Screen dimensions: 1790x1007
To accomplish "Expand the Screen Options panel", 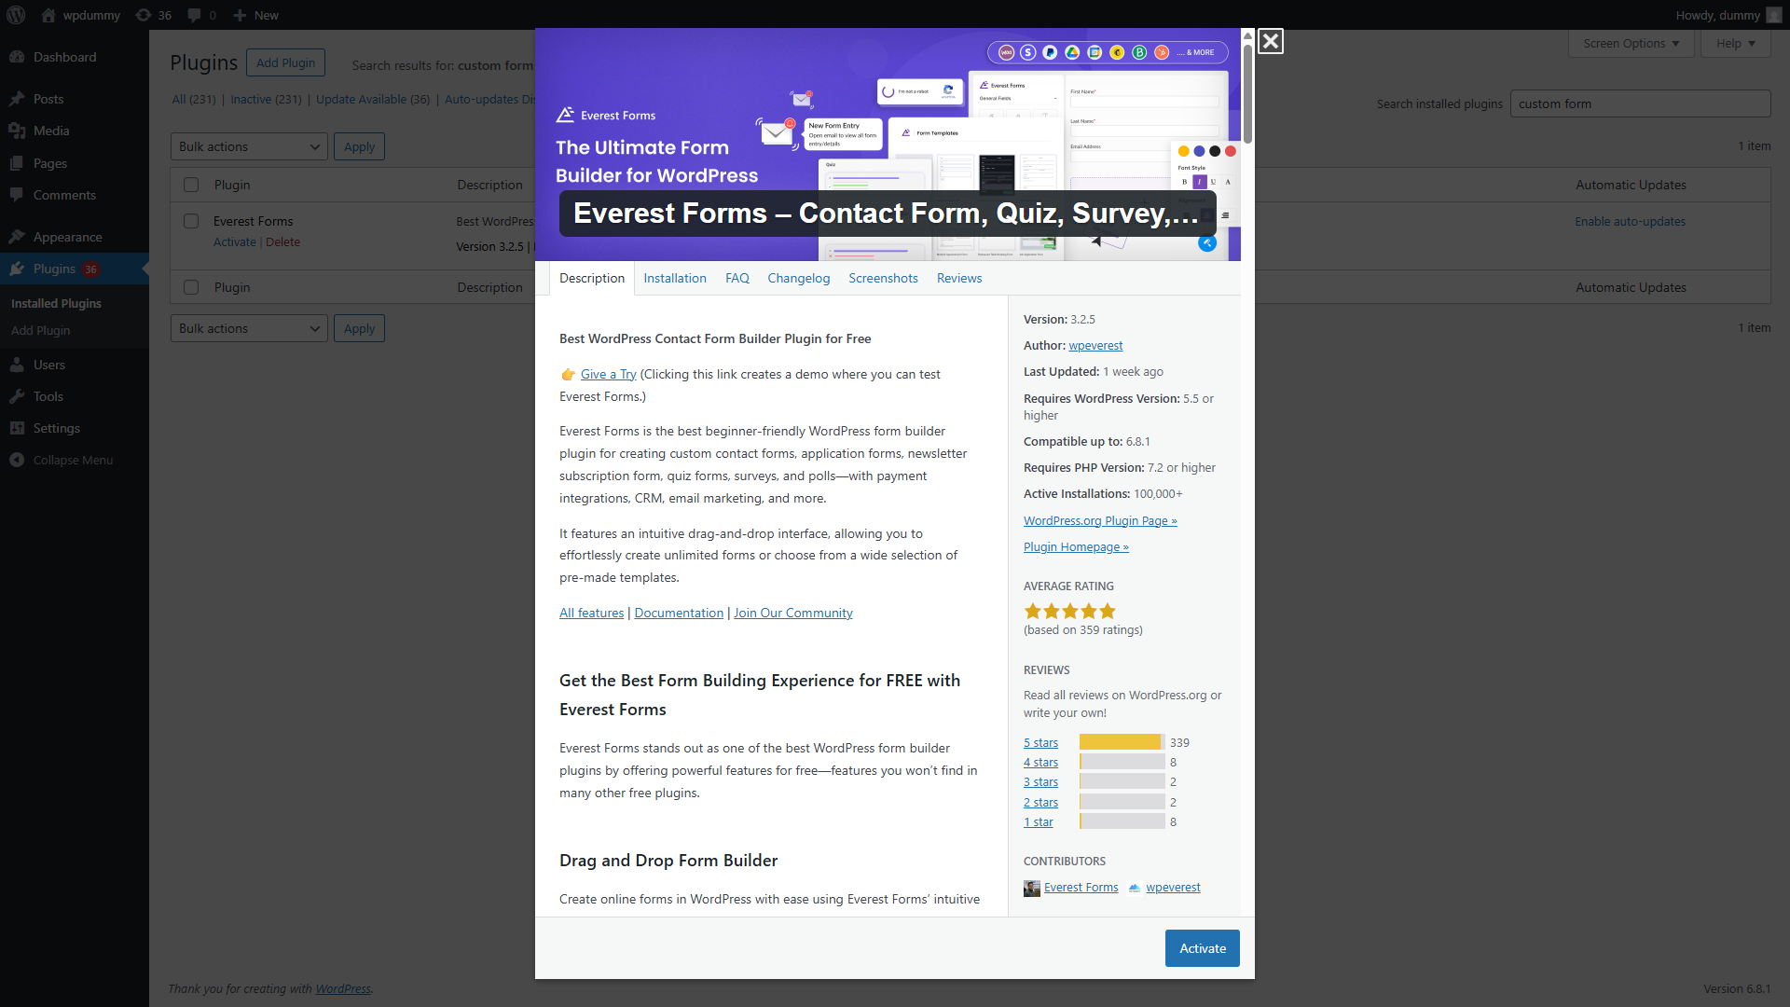I will coord(1631,43).
